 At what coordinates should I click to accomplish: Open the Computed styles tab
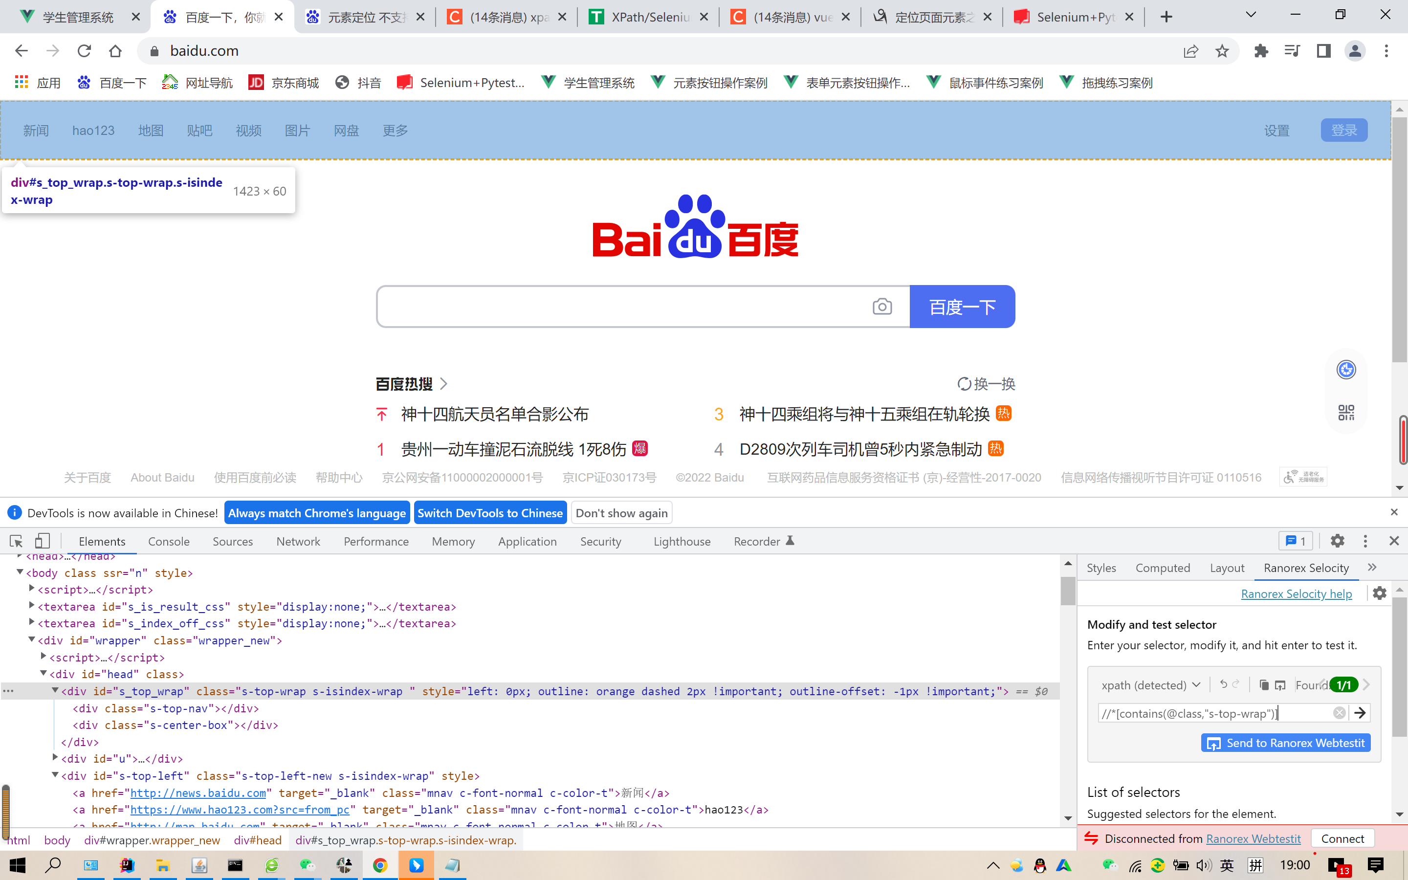(1163, 568)
